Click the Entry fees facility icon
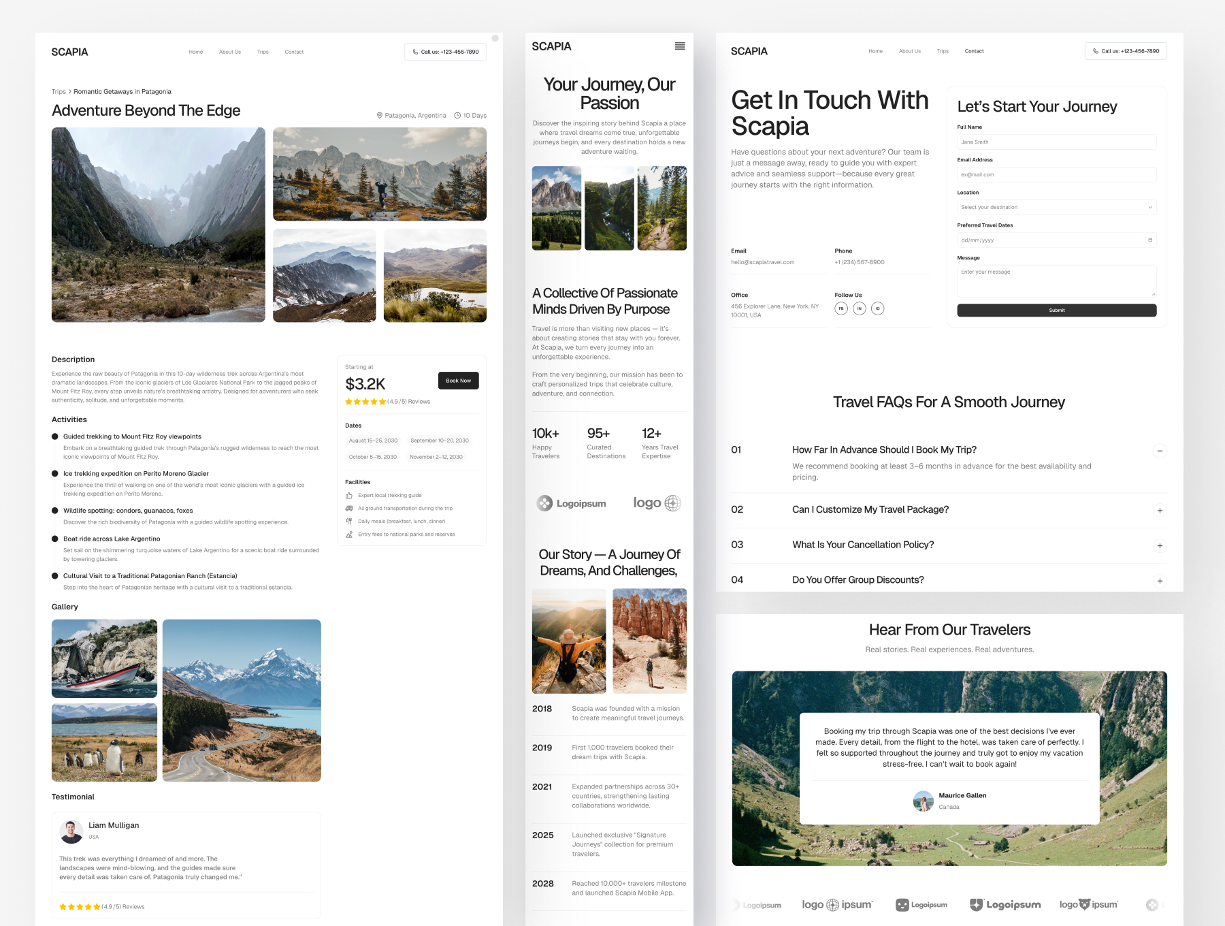This screenshot has height=926, width=1225. (x=349, y=534)
